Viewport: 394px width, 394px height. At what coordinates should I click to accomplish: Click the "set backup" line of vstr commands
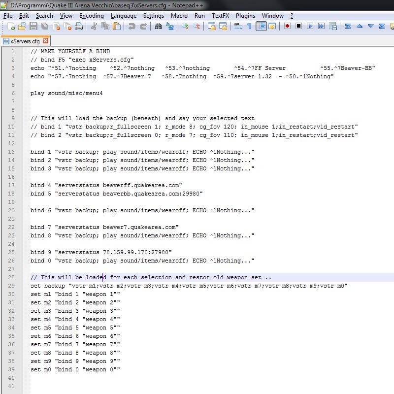click(x=189, y=286)
